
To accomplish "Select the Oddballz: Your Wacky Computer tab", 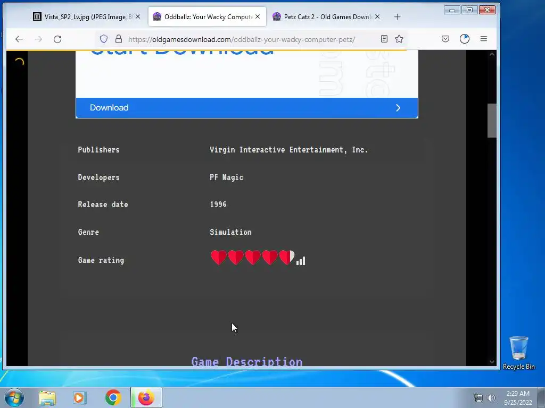I will 207,16.
